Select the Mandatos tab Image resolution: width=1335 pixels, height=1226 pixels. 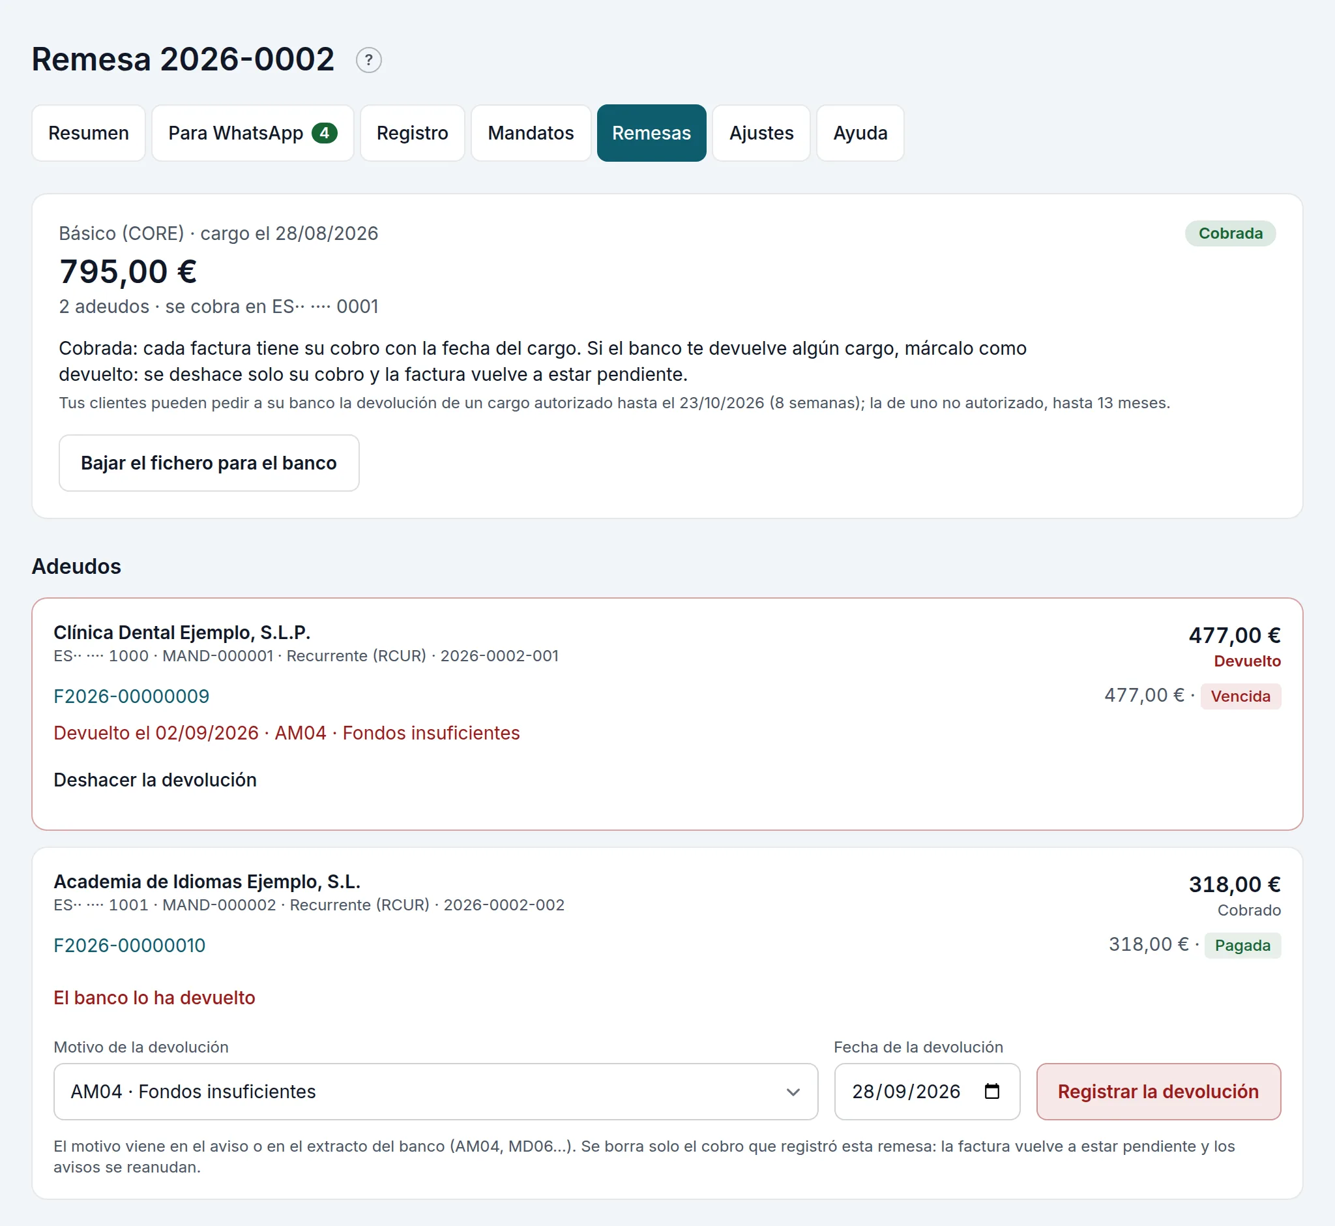coord(531,132)
